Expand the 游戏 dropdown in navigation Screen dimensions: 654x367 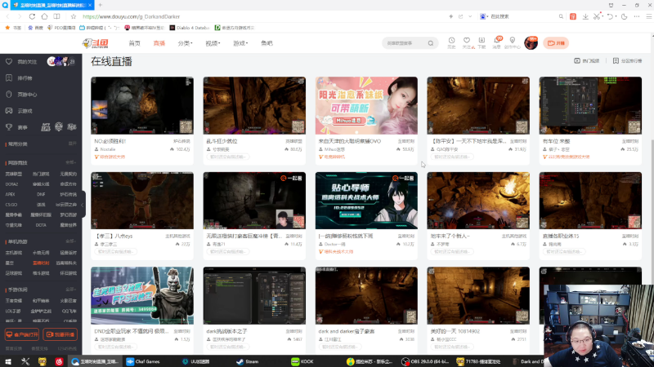pos(240,43)
